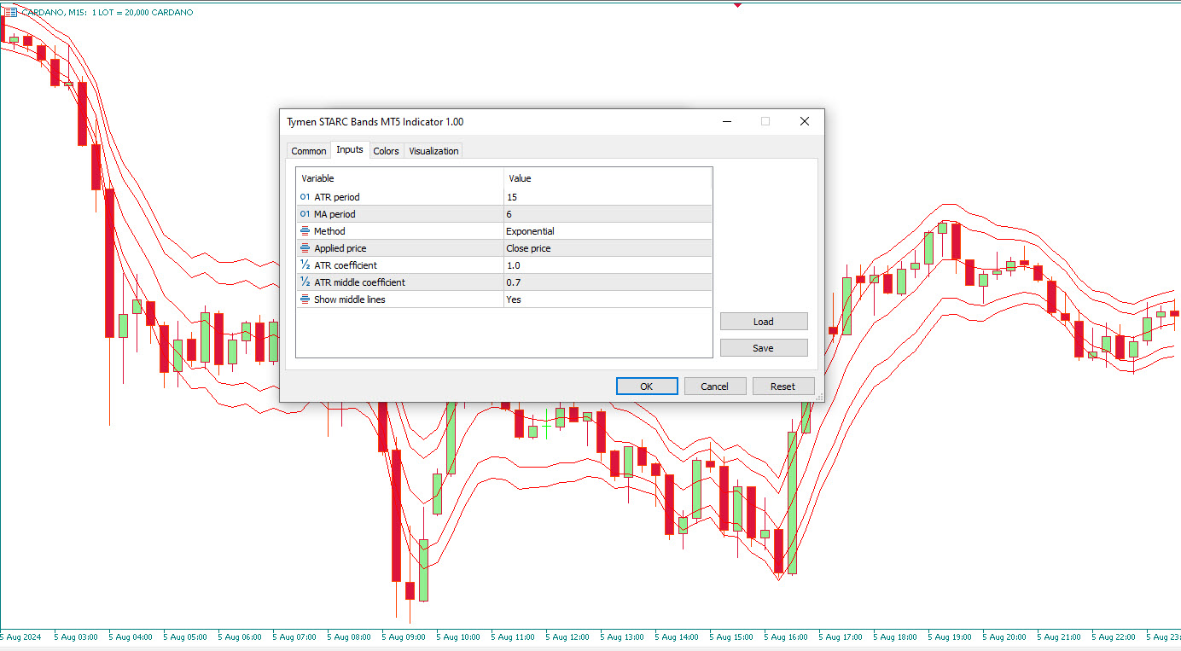
Task: Click the "5 Aug 06:00" time axis label
Action: 240,636
